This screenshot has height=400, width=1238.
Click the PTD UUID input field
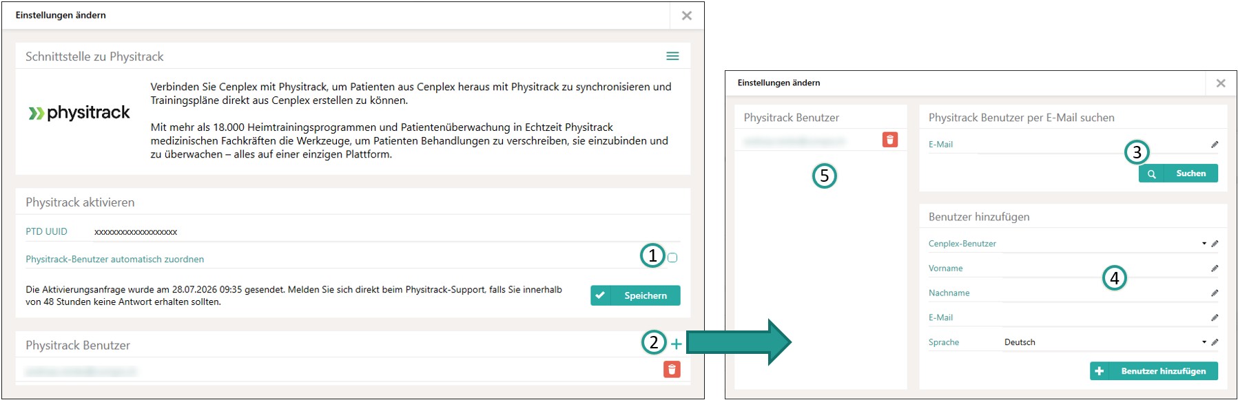tap(386, 232)
